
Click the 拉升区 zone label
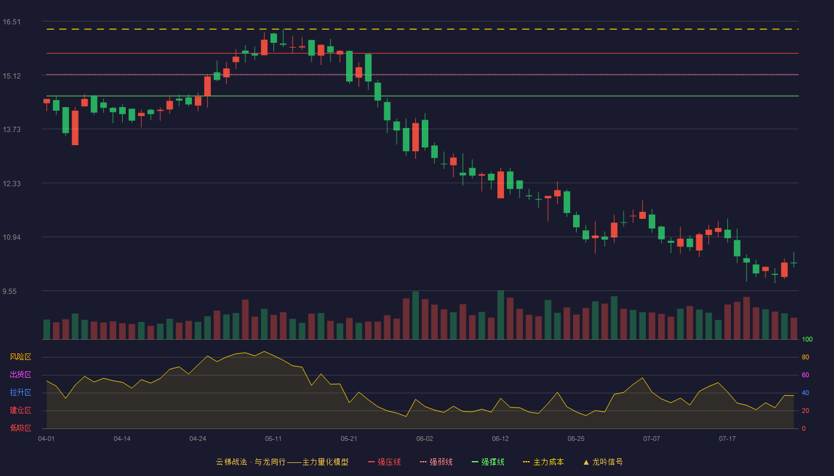click(20, 393)
